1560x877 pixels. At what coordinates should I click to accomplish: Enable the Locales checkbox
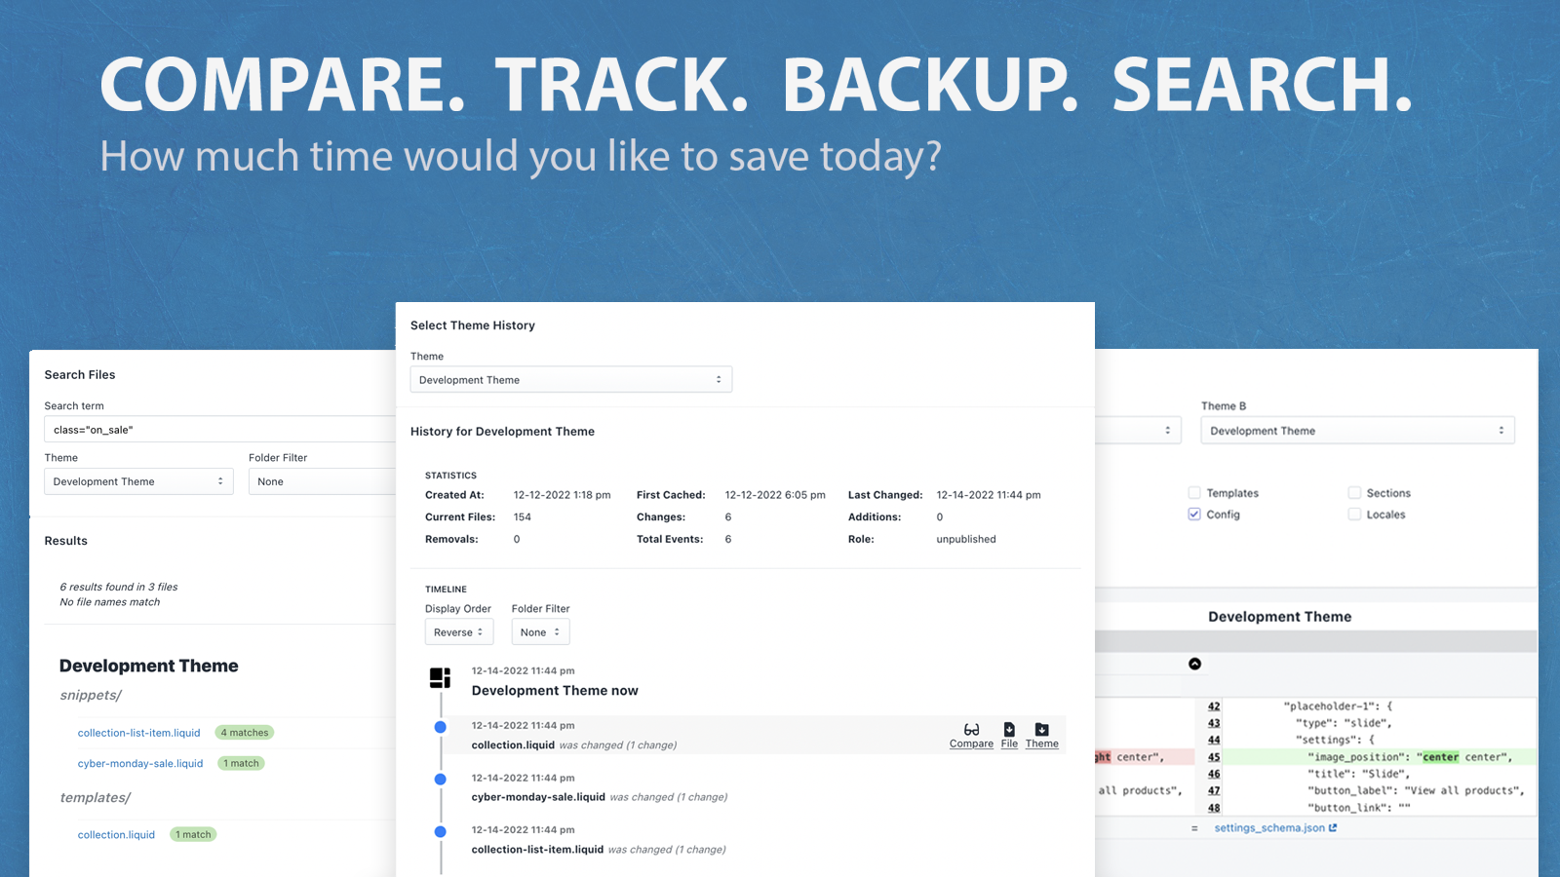(1354, 515)
